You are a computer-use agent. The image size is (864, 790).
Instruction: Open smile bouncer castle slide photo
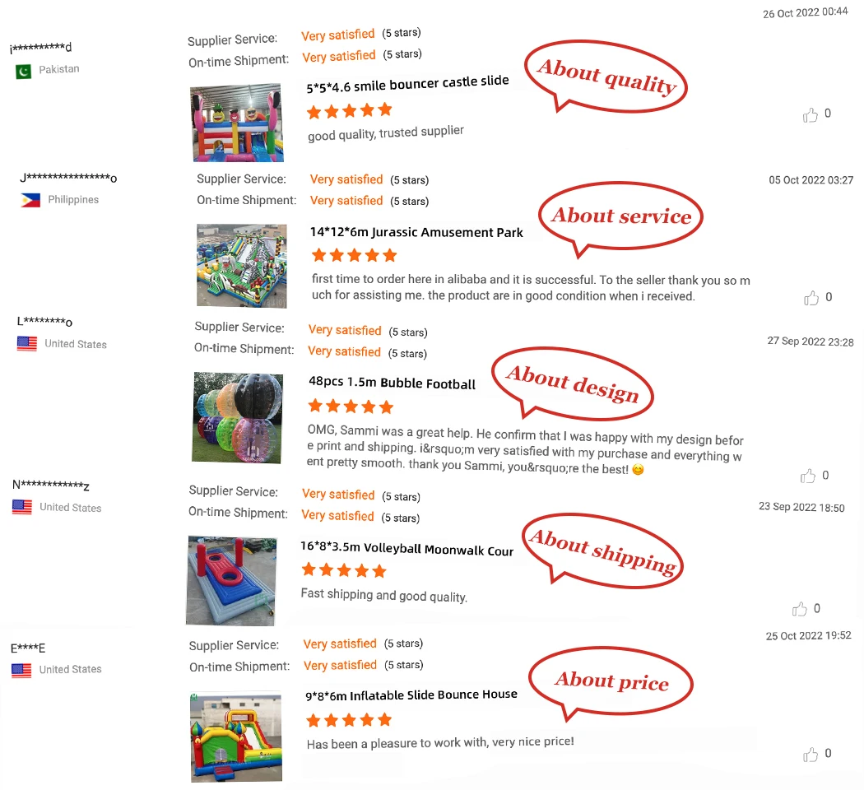(237, 123)
